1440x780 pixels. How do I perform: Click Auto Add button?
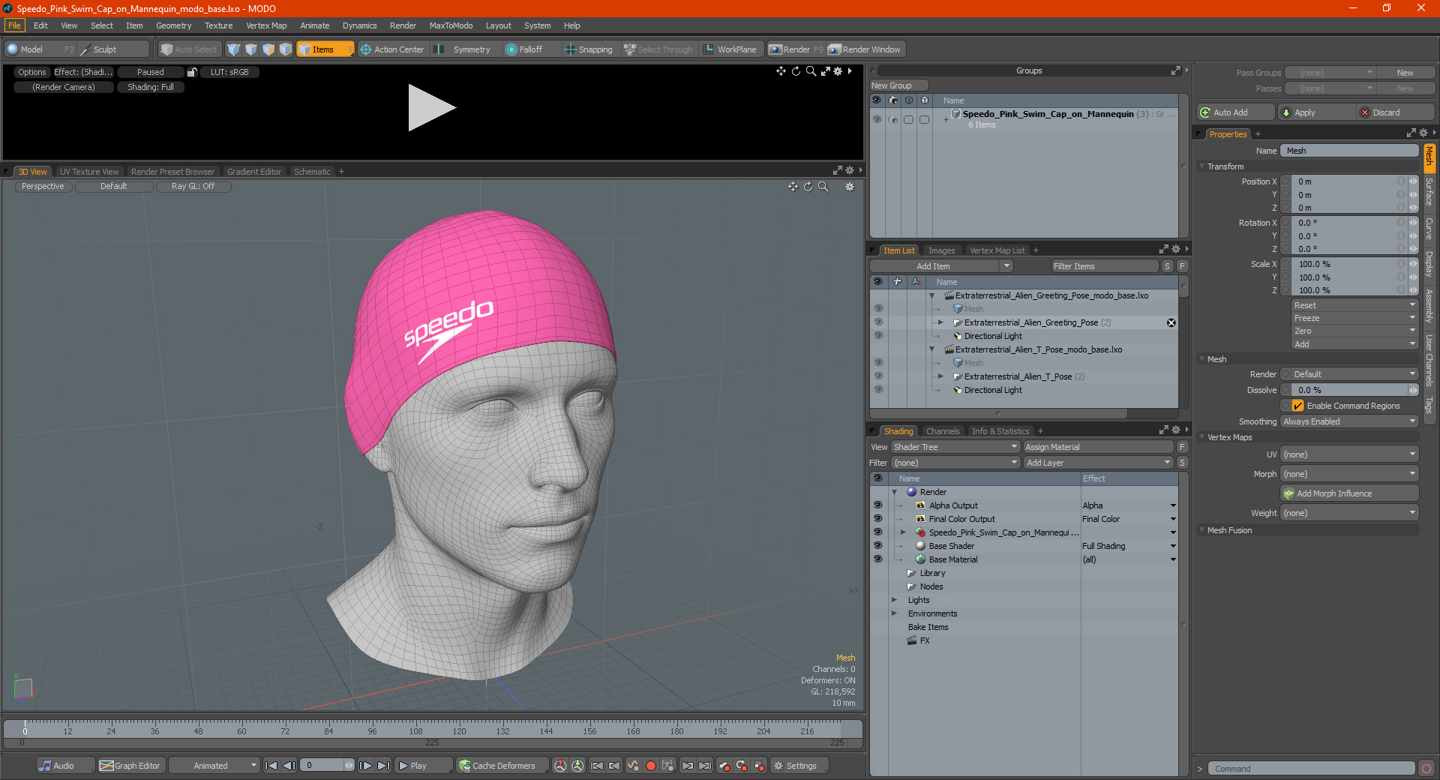[x=1235, y=112]
